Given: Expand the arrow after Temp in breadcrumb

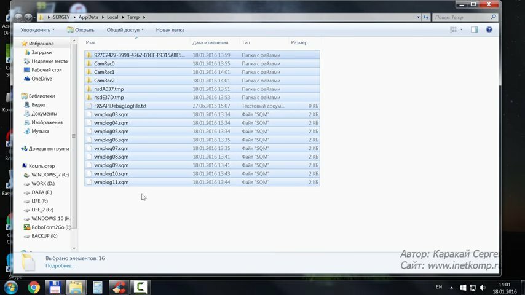Looking at the screenshot, I should pos(144,17).
